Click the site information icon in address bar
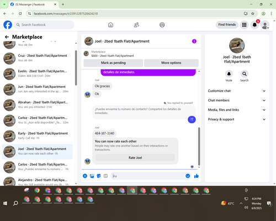Viewport: 276px width, 221px height. click(x=29, y=14)
